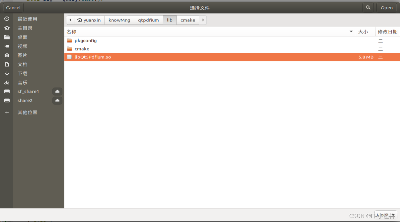Click the back breadcrumb chevron
Screen dimensions: 400x222
(70, 20)
